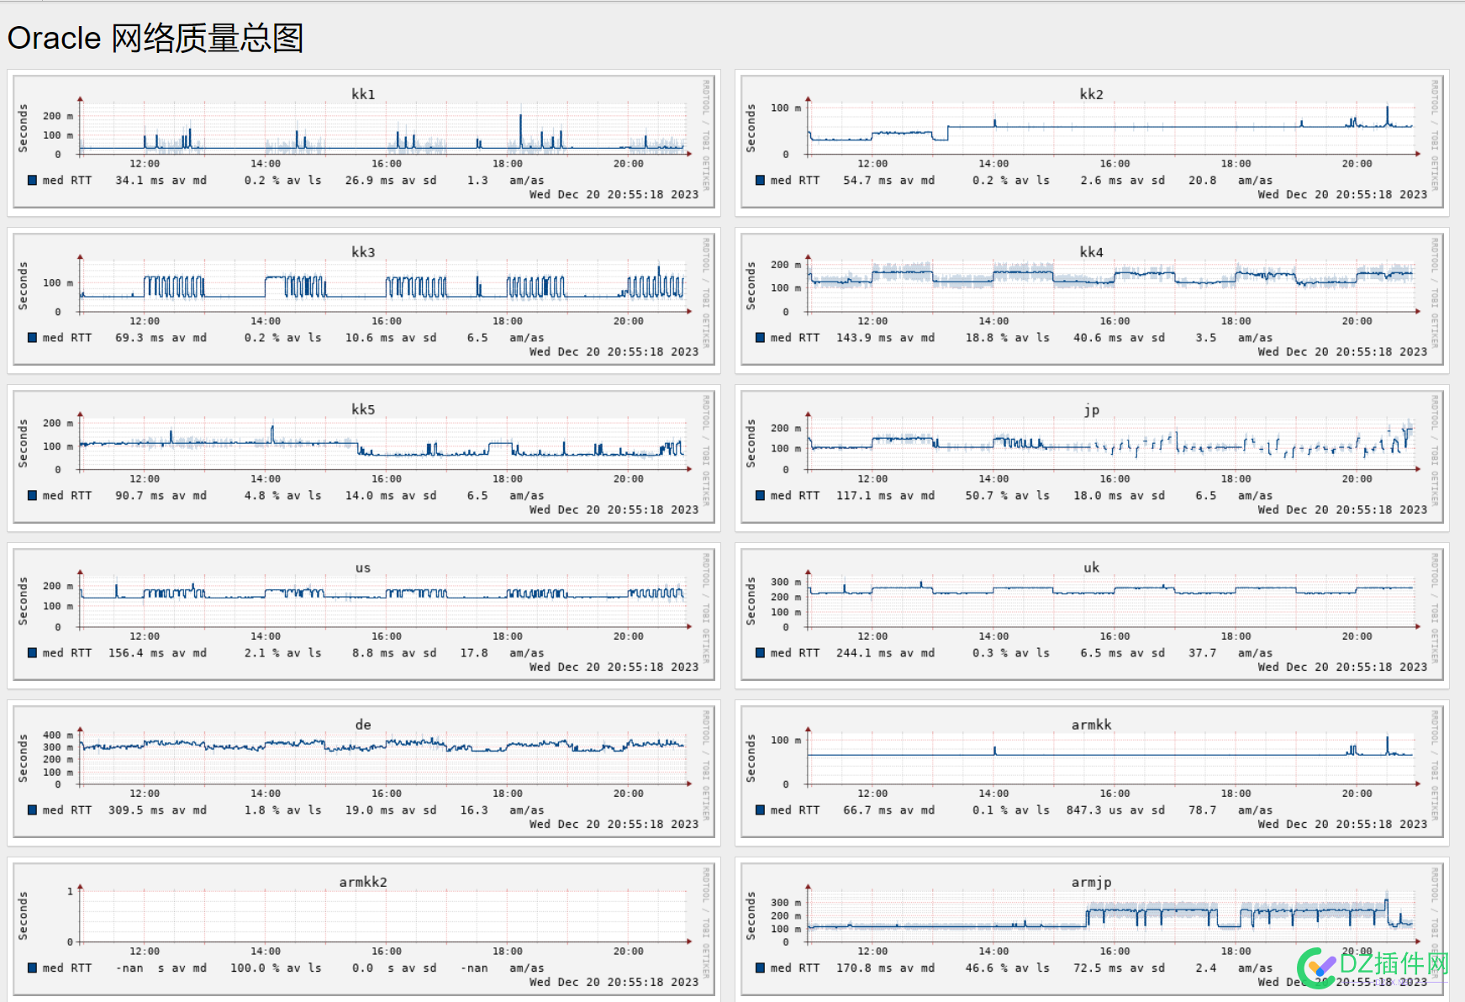Click the '100.0 % av ls' loss value under armkk2
The image size is (1465, 1002).
coord(276,968)
